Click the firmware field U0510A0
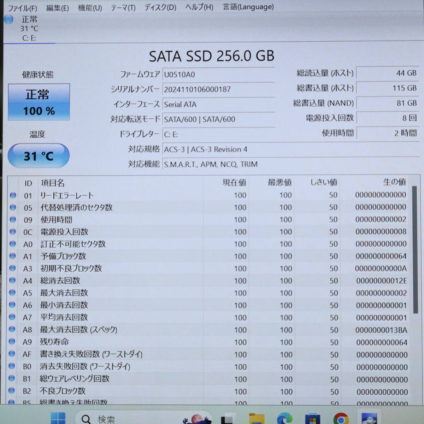Viewport: 424px width, 424px height. click(x=218, y=74)
